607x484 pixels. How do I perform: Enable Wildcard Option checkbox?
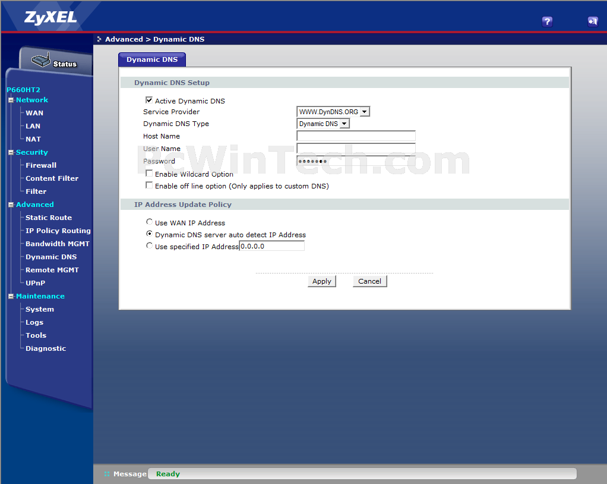coord(149,173)
